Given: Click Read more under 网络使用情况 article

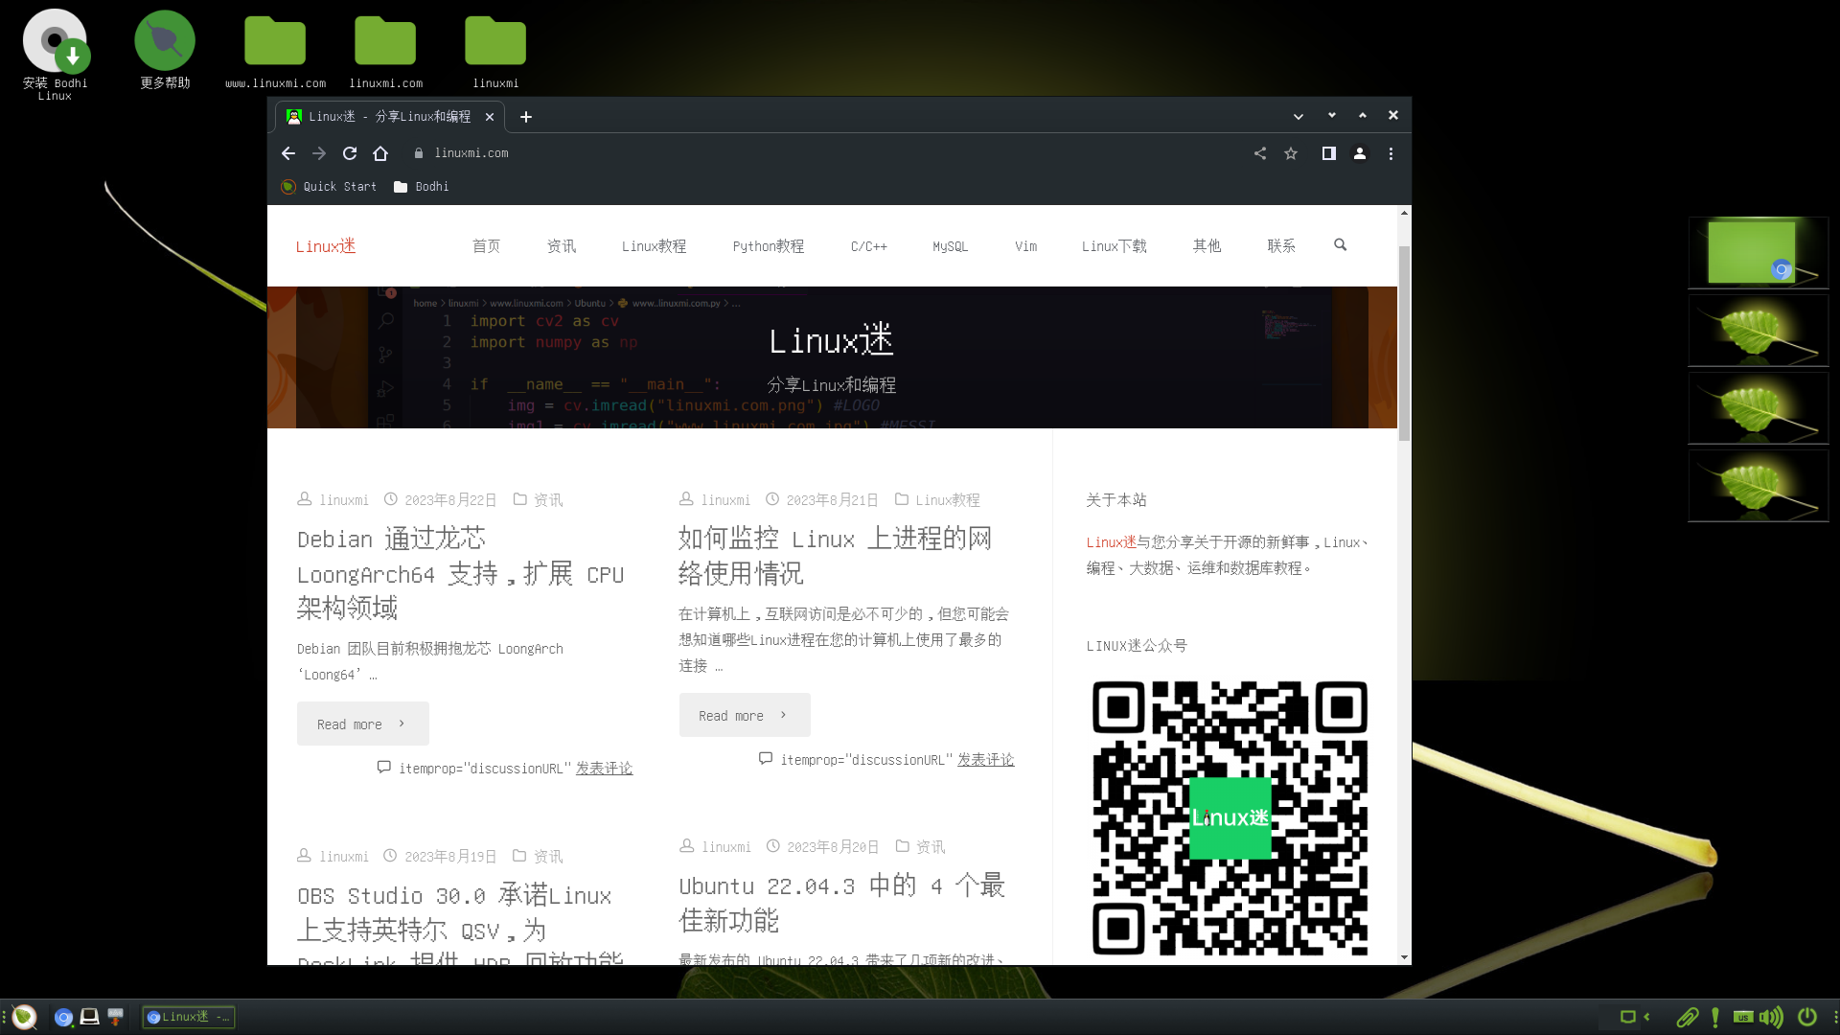Looking at the screenshot, I should point(745,715).
